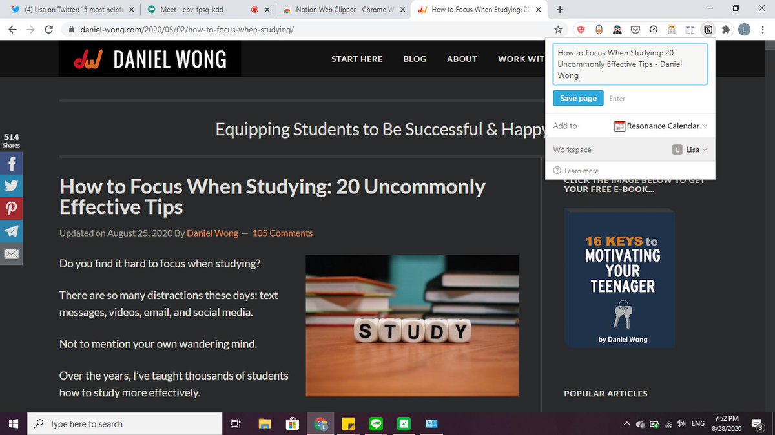Open BLOG in the site navigation
775x435 pixels.
tap(415, 59)
